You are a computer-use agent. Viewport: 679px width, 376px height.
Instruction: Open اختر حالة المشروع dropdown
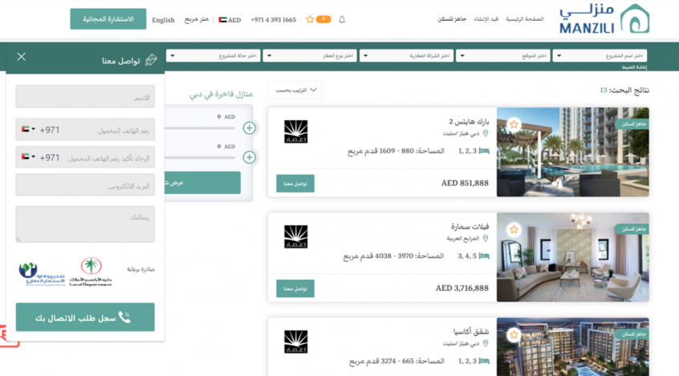[213, 56]
